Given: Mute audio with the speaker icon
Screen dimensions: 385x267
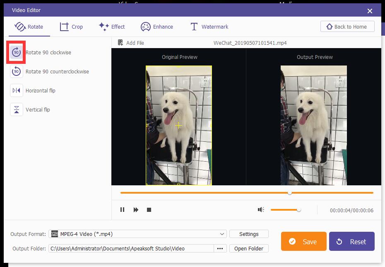Looking at the screenshot, I should coord(261,210).
